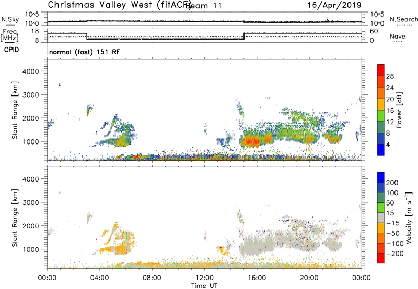Image resolution: width=418 pixels, height=289 pixels.
Task: Click the 08:00 time tick label
Action: click(152, 278)
